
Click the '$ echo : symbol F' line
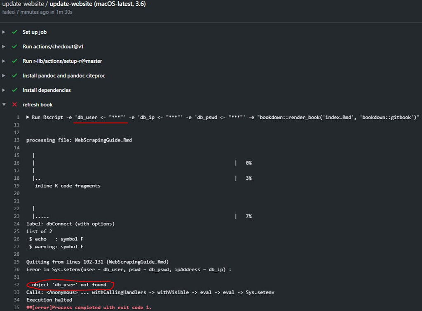56,239
